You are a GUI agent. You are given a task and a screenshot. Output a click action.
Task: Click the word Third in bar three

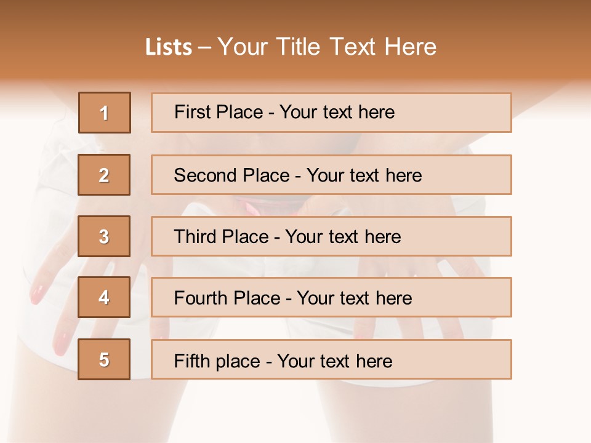coord(195,236)
